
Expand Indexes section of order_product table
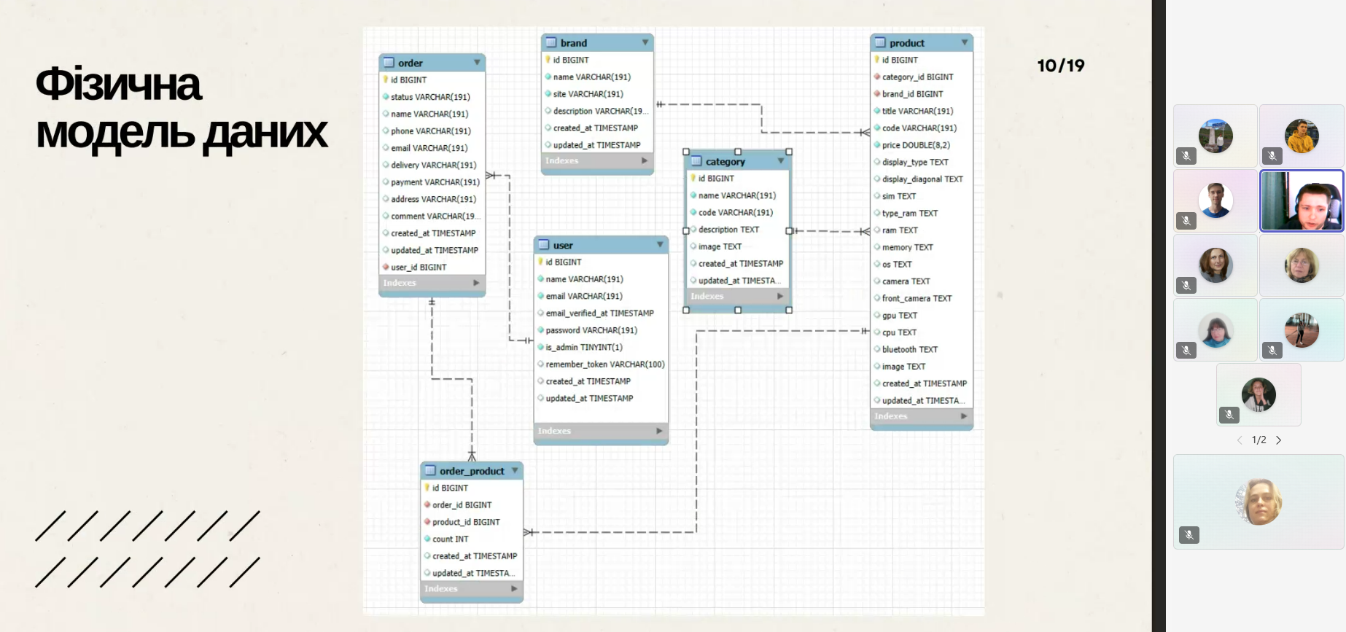pyautogui.click(x=514, y=588)
